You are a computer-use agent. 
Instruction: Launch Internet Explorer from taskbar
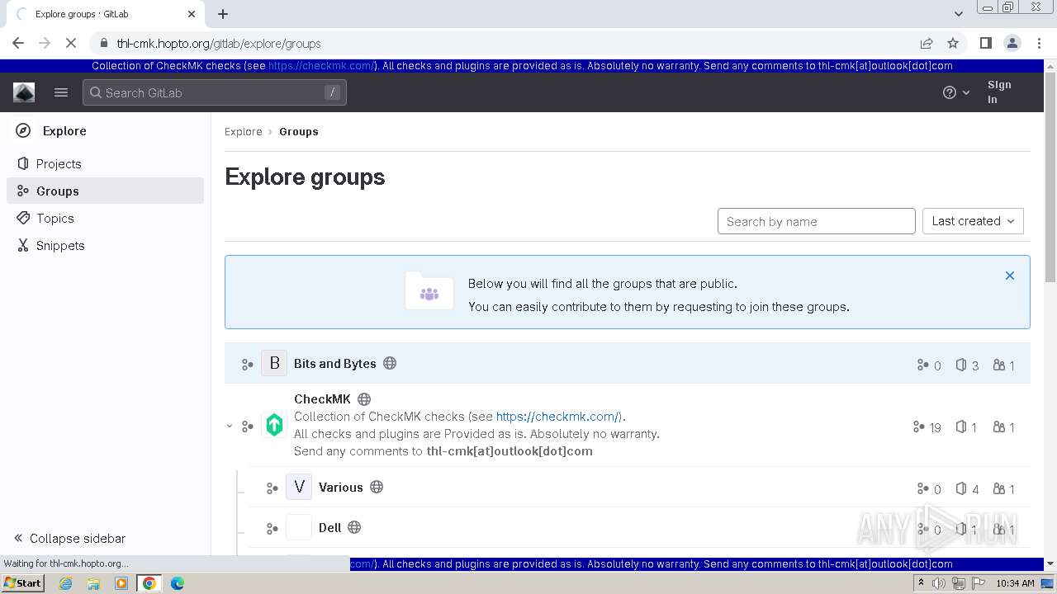point(65,583)
